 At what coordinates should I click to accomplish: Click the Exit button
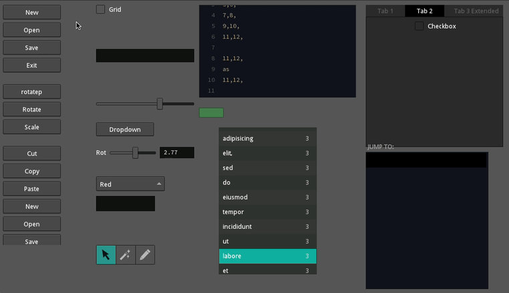[31, 65]
